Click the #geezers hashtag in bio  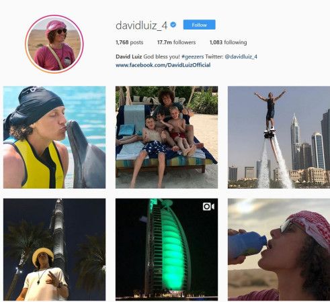tap(192, 56)
